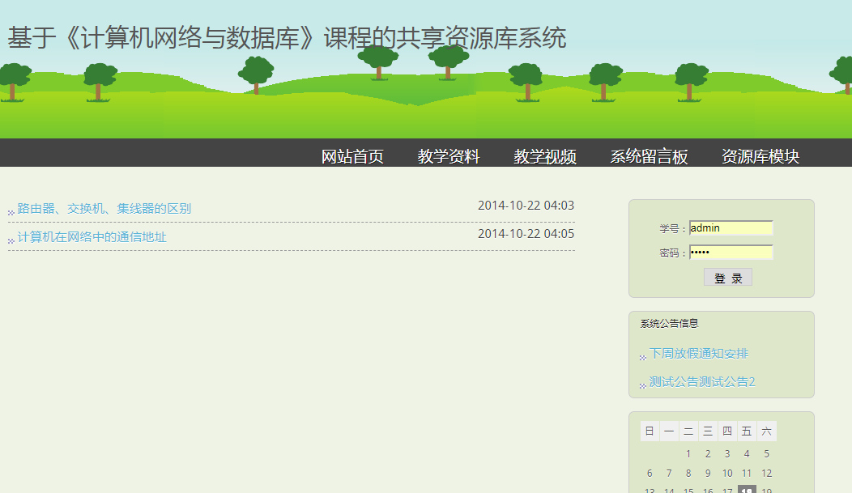Open the announcement 测试公告测试公告2
852x493 pixels.
coord(701,381)
